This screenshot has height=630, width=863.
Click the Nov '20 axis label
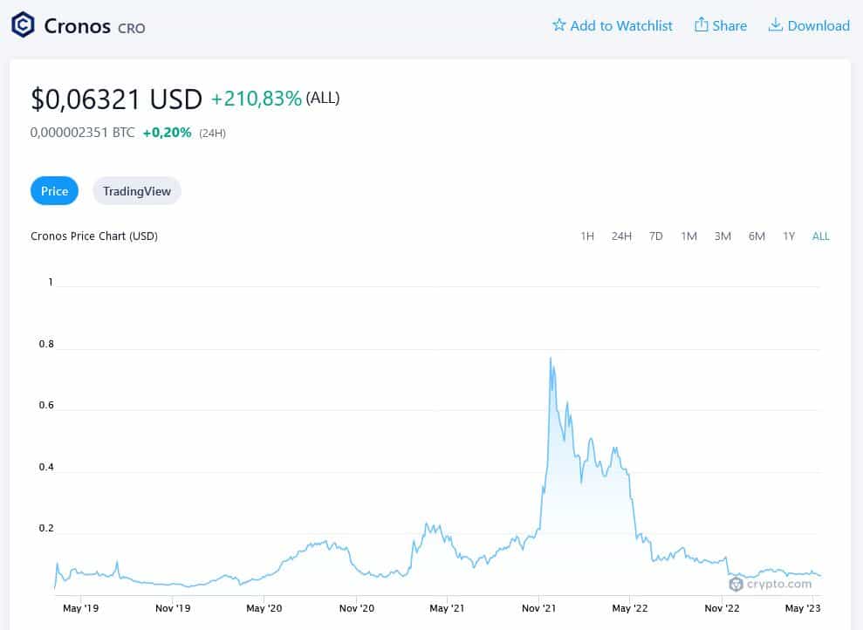click(357, 608)
